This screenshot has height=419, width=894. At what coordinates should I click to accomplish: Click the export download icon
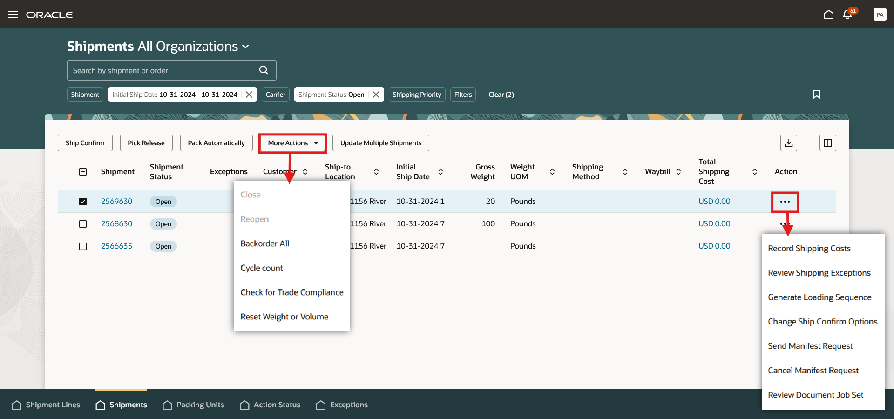click(x=789, y=143)
